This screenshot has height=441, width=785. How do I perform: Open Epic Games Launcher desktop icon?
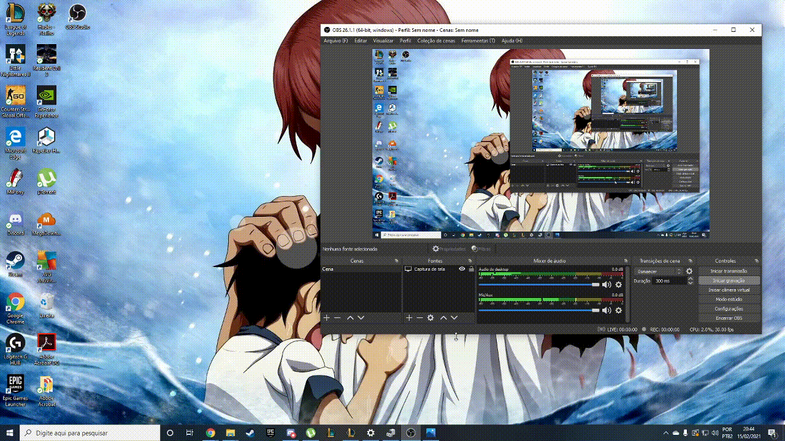pyautogui.click(x=15, y=390)
